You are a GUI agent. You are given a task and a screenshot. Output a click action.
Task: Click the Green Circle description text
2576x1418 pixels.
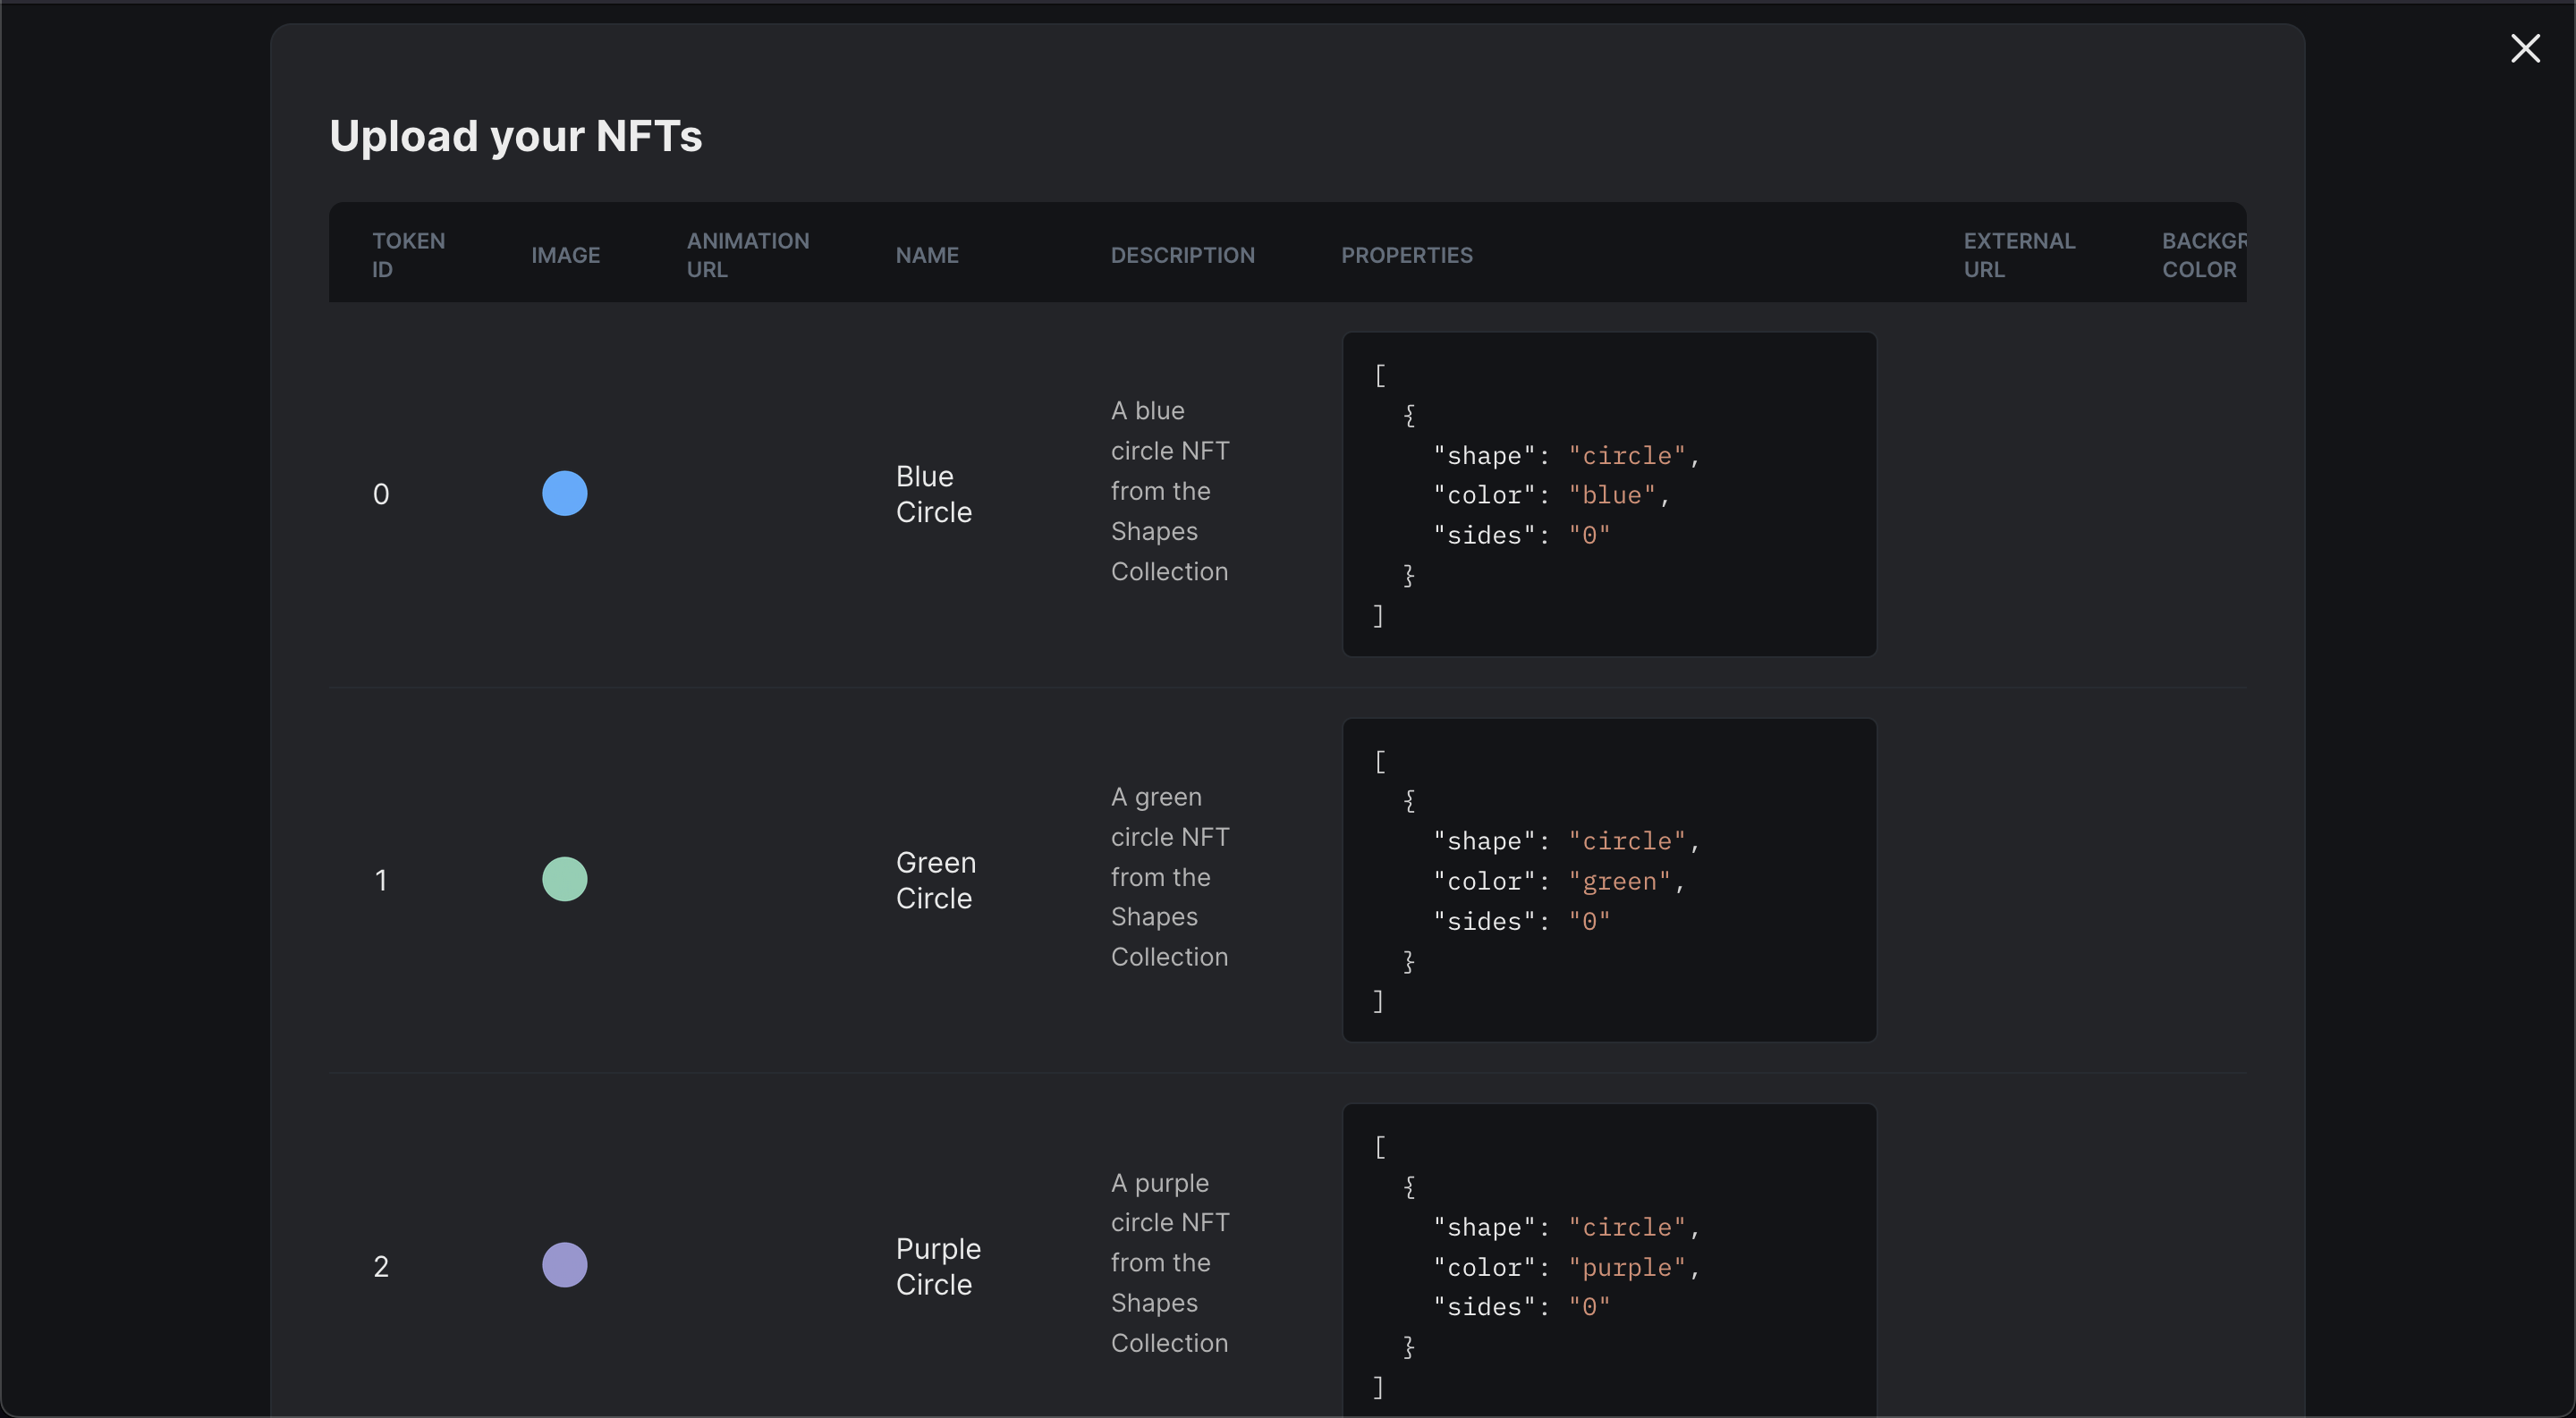[x=1168, y=876]
